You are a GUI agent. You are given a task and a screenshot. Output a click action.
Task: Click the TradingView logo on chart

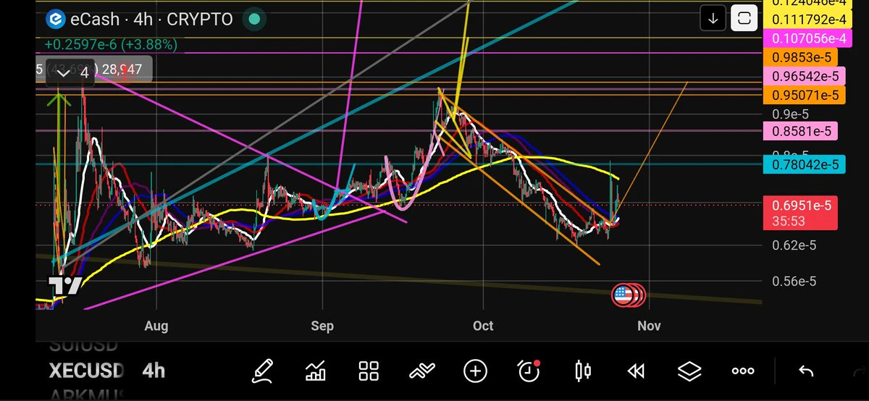64,285
